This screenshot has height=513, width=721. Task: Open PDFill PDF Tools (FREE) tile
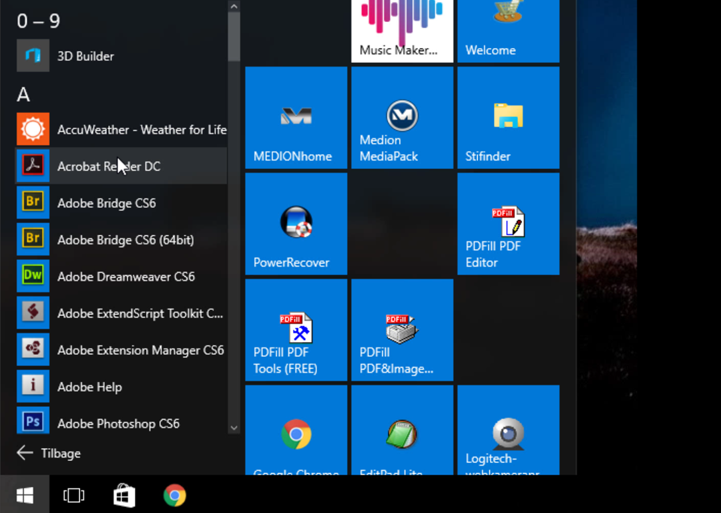[x=296, y=331]
